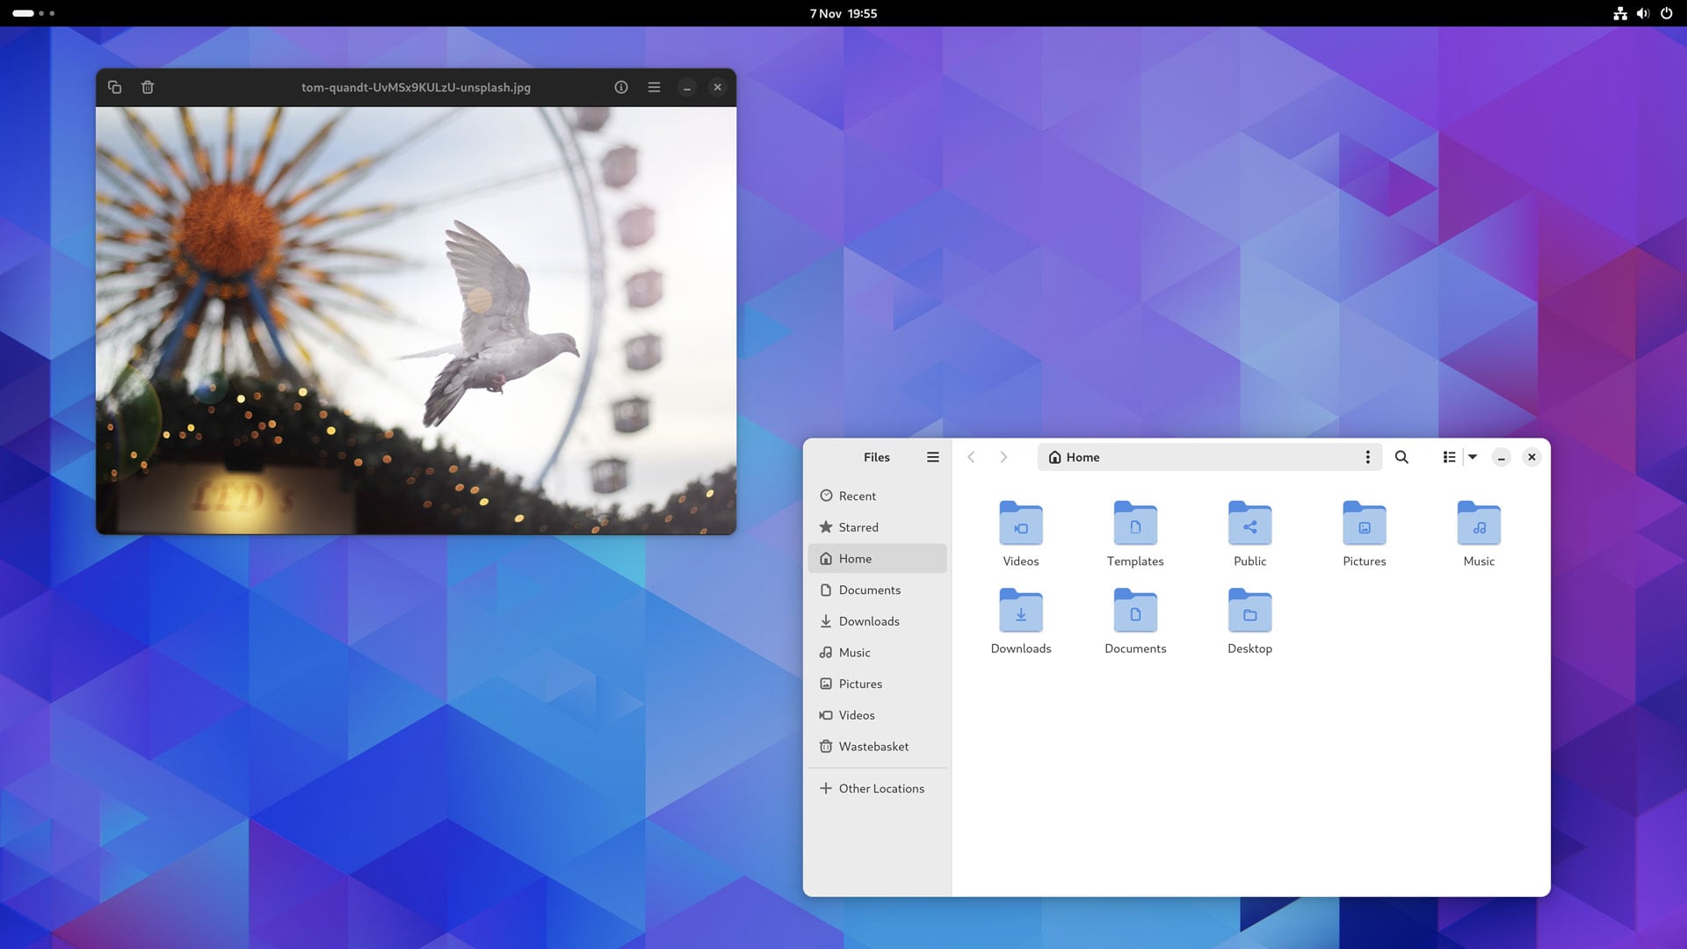Navigate to Downloads folder in sidebar
This screenshot has height=949, width=1687.
[x=868, y=619]
